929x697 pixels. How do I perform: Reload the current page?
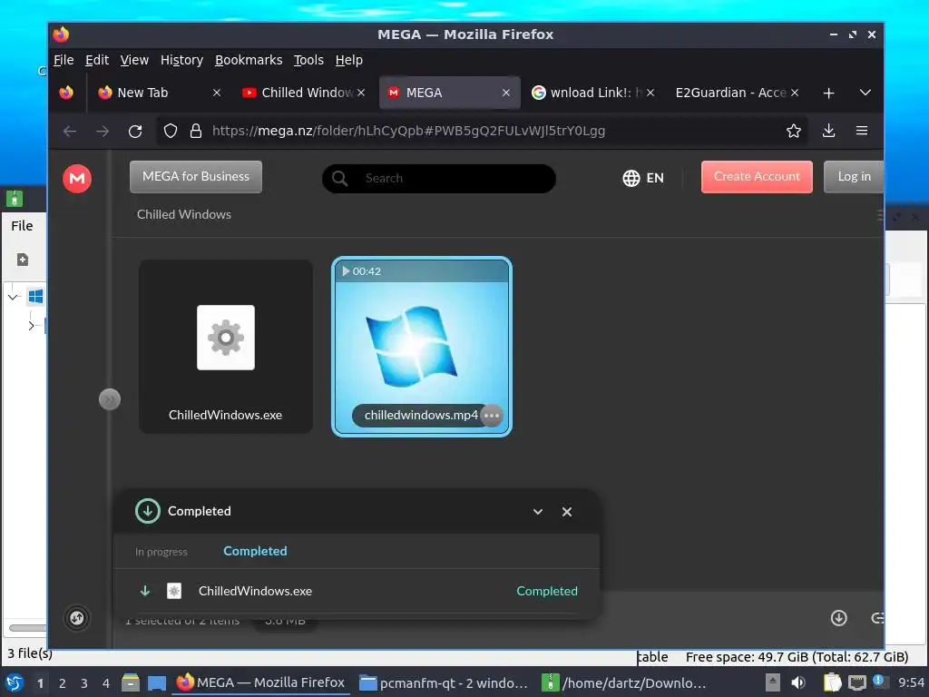coord(135,131)
